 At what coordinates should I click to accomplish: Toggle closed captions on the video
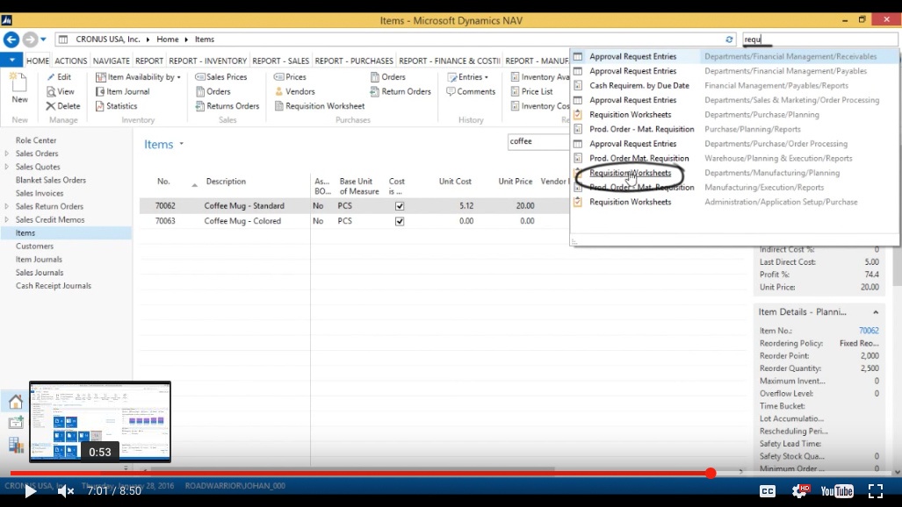[x=768, y=491]
